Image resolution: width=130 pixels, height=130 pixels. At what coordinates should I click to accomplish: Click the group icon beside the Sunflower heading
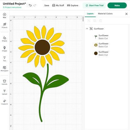[91, 29]
